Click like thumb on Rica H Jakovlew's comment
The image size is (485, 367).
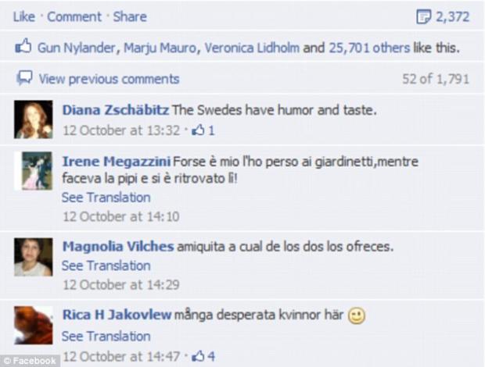point(198,356)
